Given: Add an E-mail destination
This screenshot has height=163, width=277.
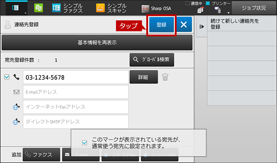Looking at the screenshot, I should pyautogui.click(x=81, y=155).
